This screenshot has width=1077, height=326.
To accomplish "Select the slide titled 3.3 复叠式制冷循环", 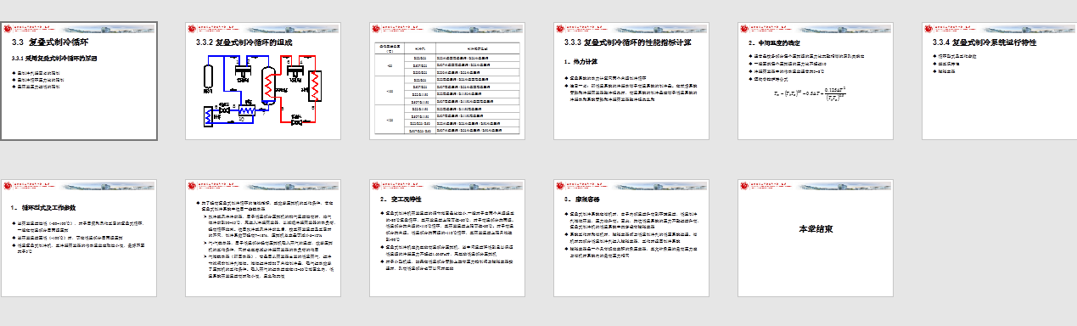I will pos(78,81).
